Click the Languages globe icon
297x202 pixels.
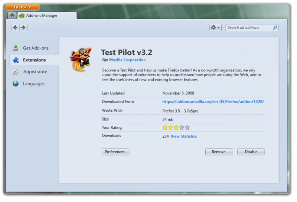16,84
